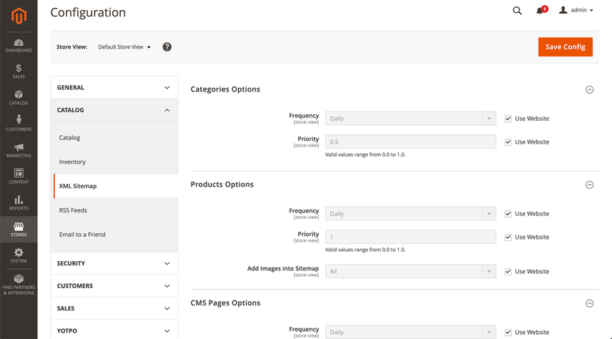Open the Default Store View dropdown
Screen dimensions: 612x339
(124, 47)
